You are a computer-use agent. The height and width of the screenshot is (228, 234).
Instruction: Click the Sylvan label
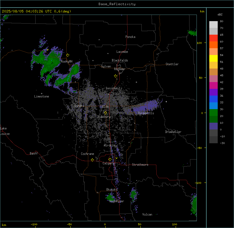(106, 66)
